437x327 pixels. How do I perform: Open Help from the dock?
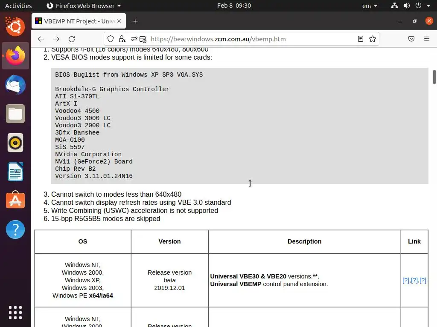[x=15, y=229]
